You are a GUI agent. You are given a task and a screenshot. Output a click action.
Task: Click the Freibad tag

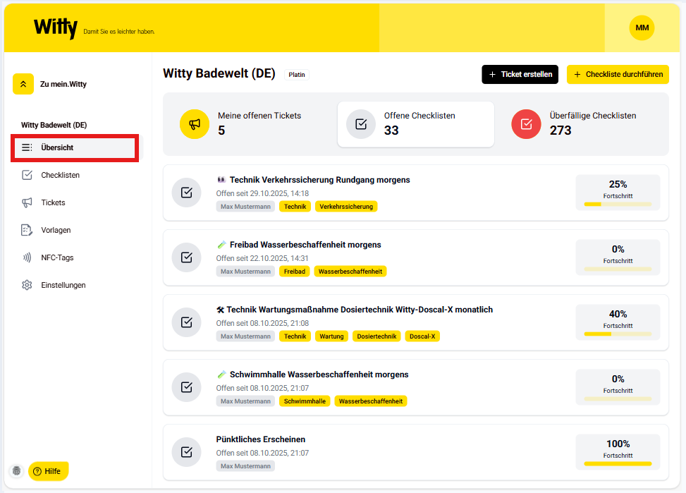295,272
